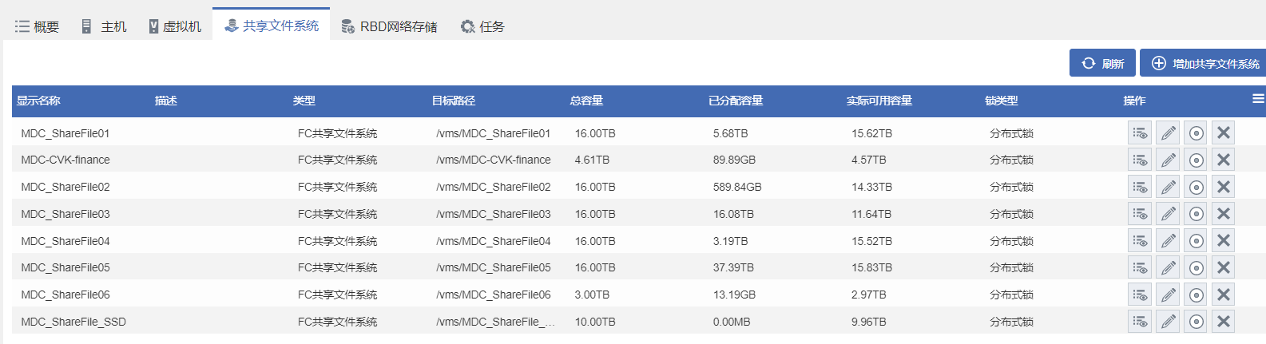Click the 刷新 refresh button
This screenshot has height=344, width=1266.
click(1102, 64)
